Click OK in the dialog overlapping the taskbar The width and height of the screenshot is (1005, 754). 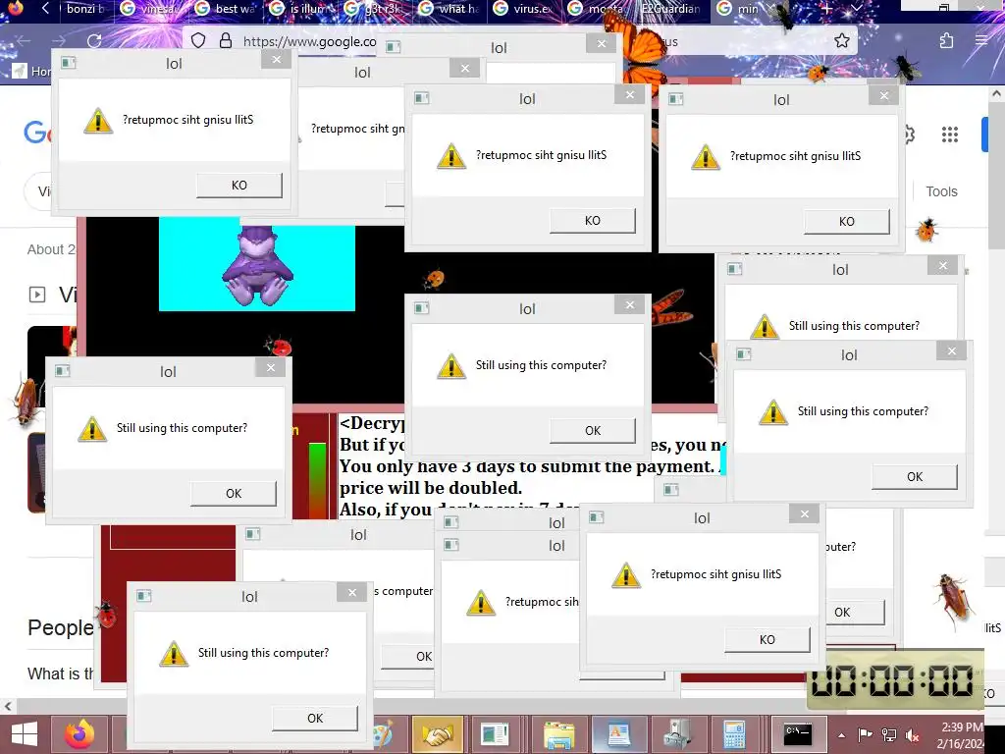pos(315,718)
